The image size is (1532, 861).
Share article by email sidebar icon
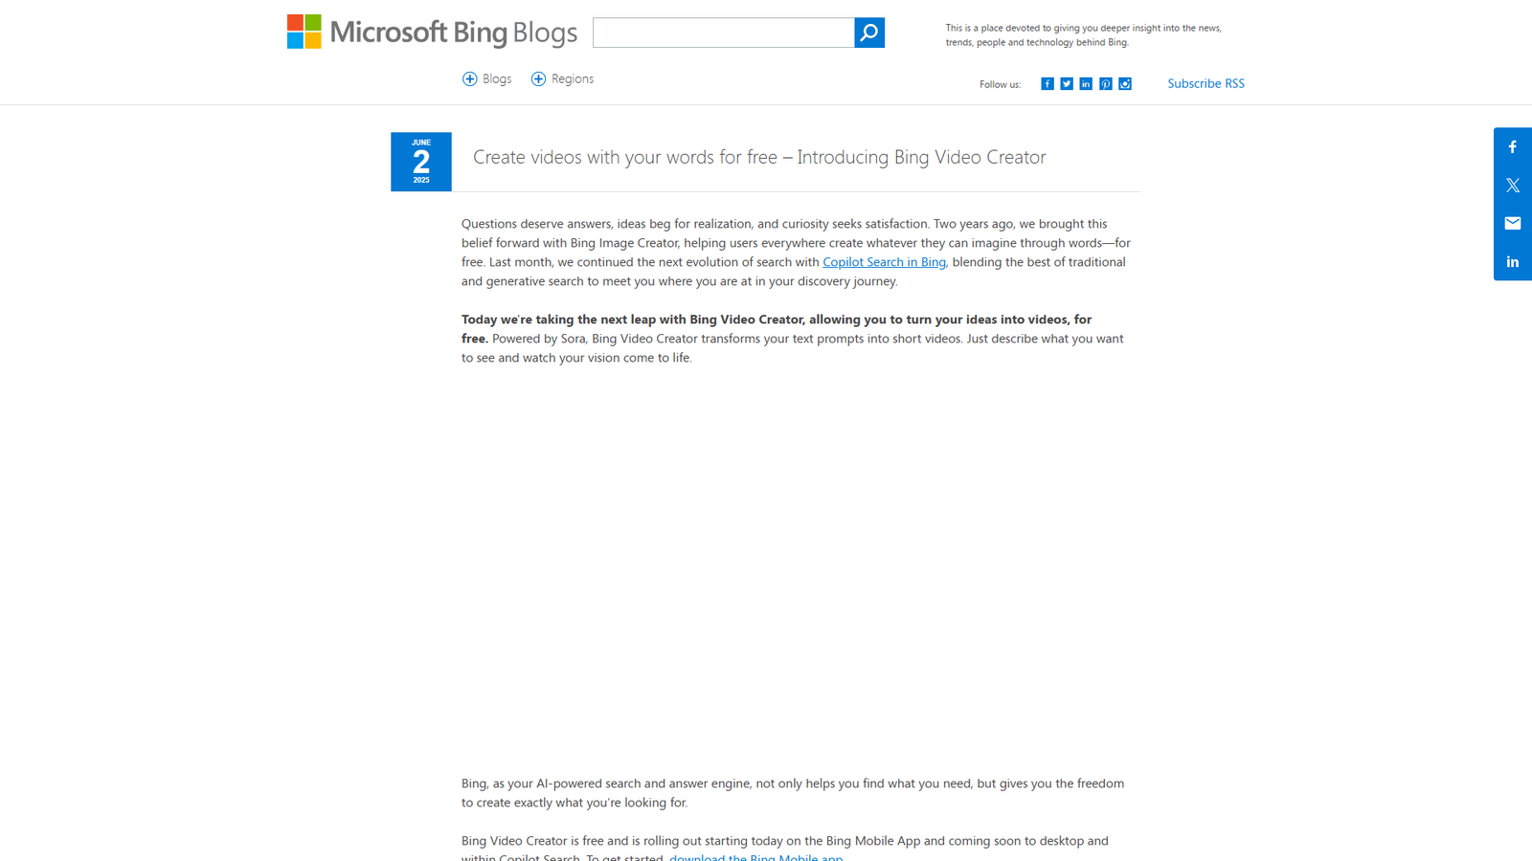pyautogui.click(x=1512, y=222)
